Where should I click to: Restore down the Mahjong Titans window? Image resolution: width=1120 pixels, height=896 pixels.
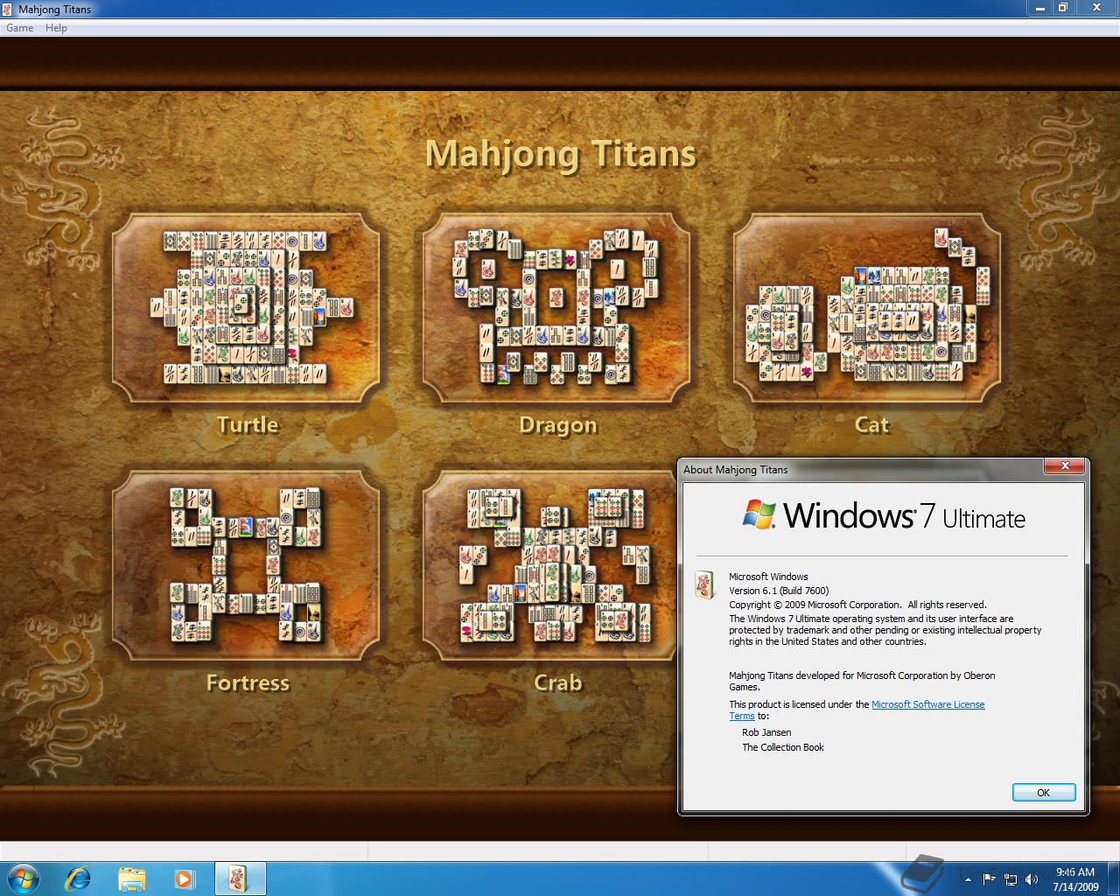pos(1062,7)
